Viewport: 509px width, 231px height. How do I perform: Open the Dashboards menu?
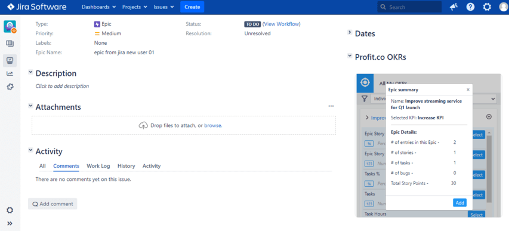pos(98,7)
